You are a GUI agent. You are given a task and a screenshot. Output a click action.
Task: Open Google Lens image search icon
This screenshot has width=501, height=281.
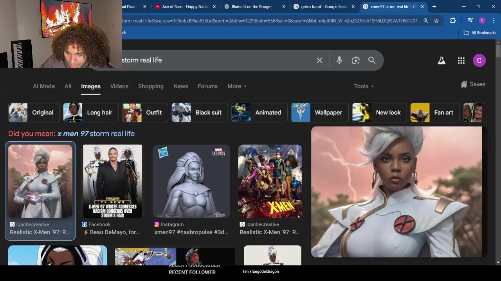coord(355,60)
